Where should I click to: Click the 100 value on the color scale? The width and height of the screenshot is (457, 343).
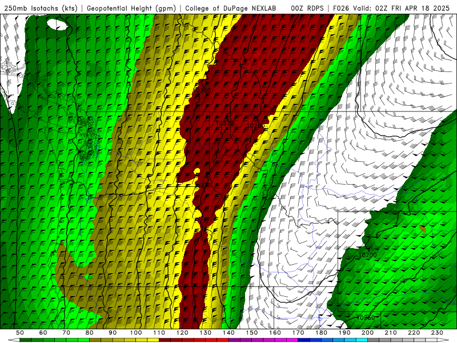coord(136,333)
